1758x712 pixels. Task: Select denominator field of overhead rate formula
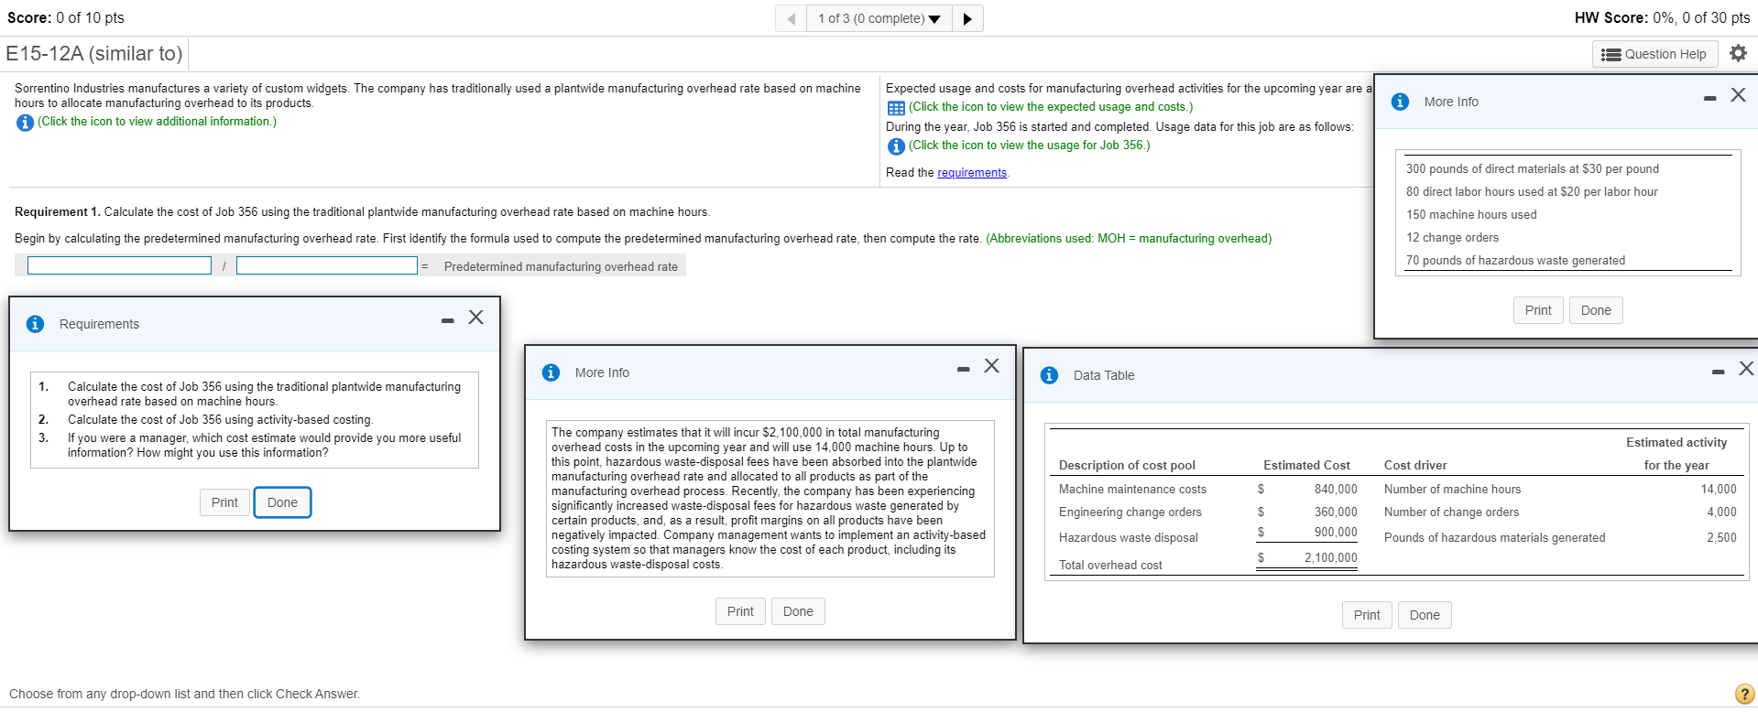(327, 265)
